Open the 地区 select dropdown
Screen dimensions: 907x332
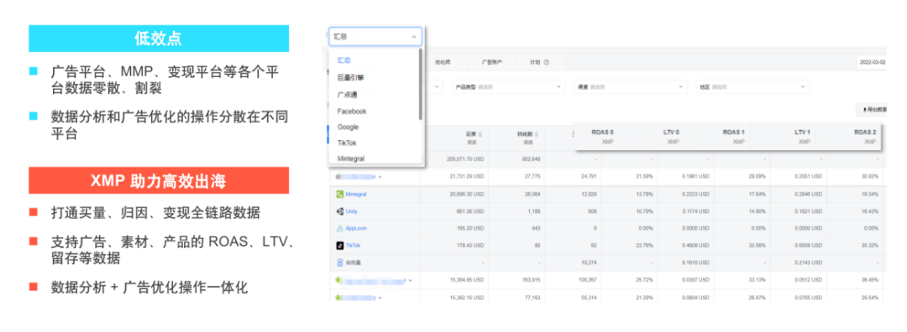point(752,87)
